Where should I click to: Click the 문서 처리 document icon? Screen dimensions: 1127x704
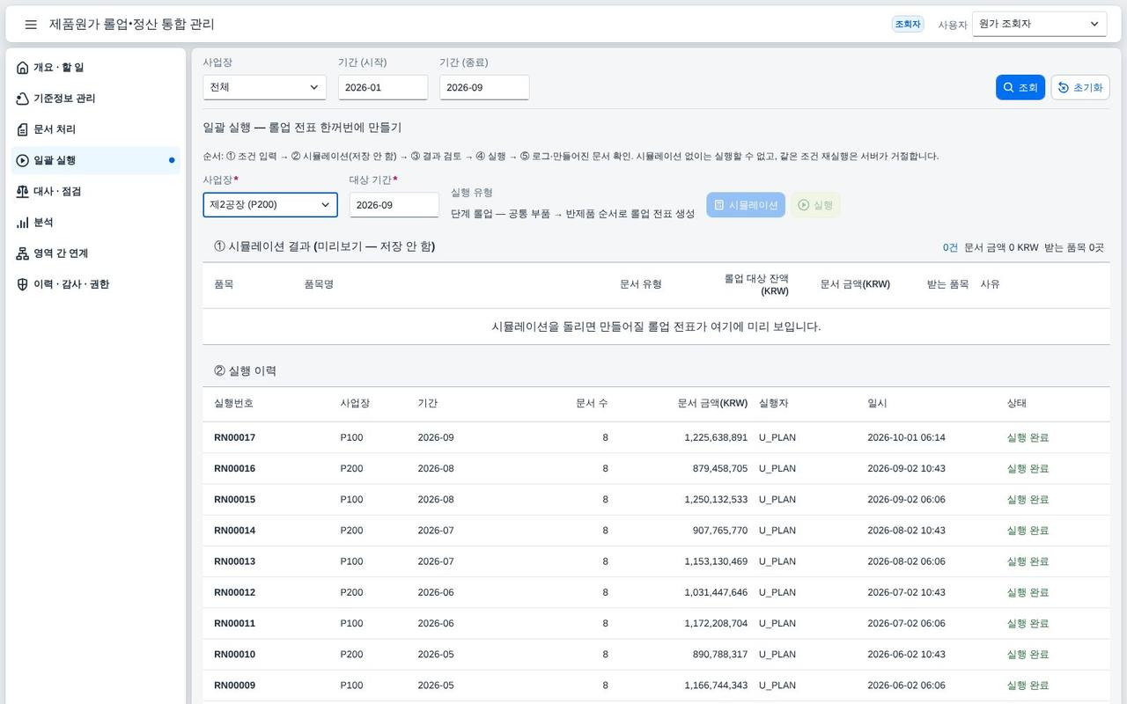coord(23,129)
